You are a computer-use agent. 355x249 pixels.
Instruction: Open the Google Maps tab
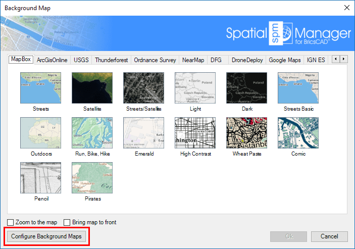[284, 60]
